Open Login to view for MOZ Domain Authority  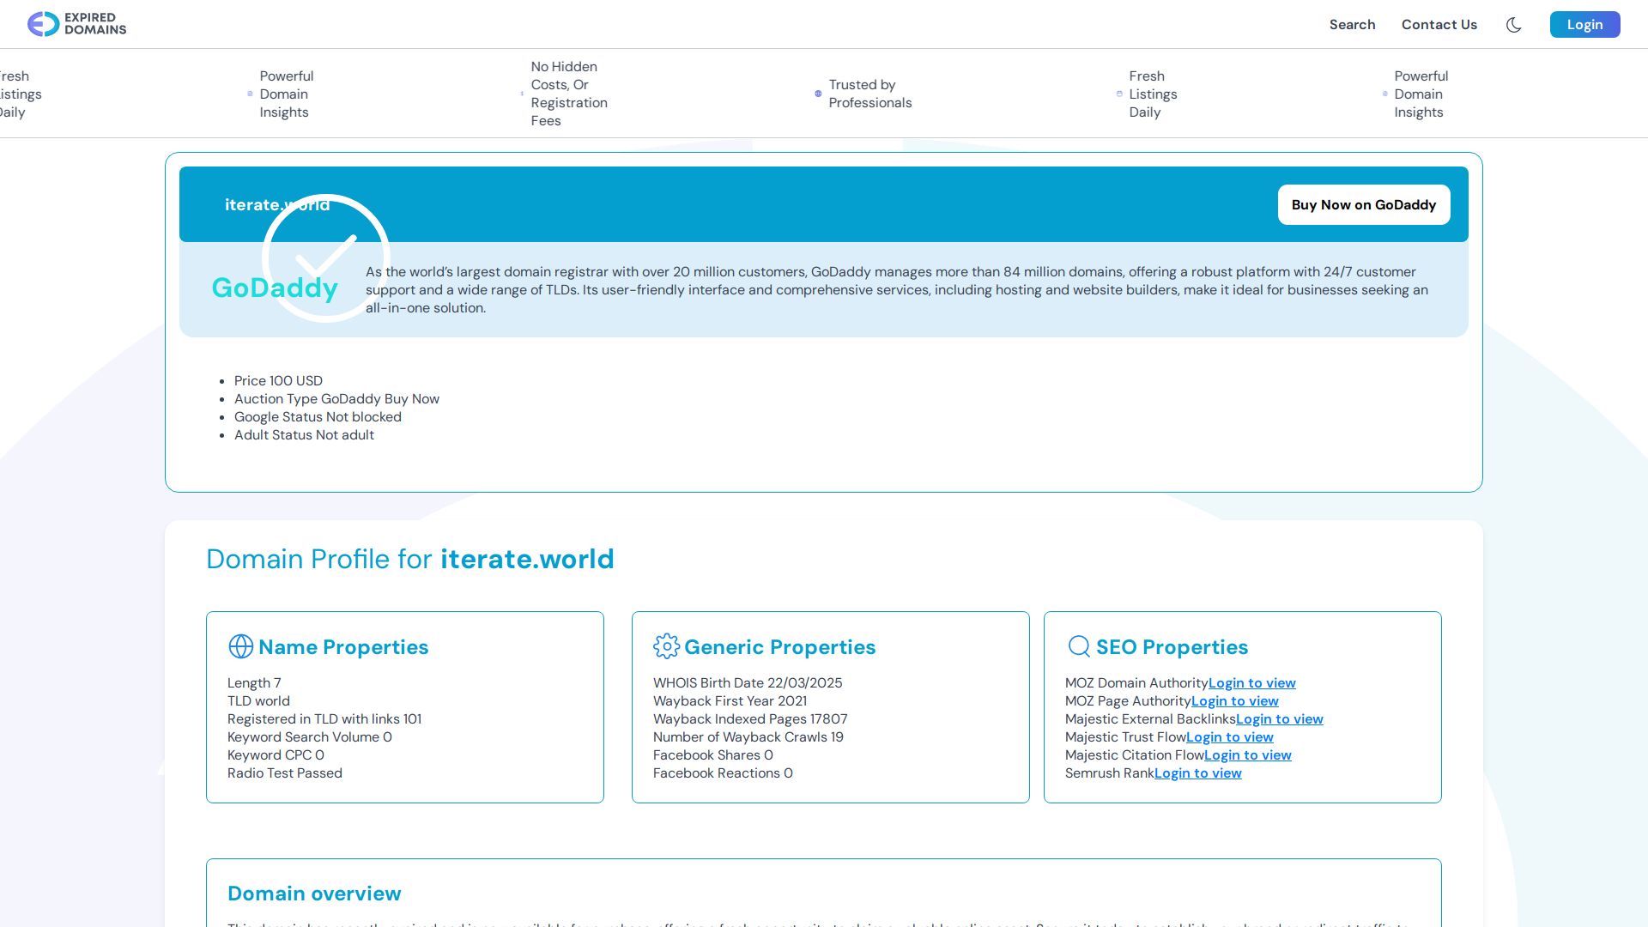[1251, 682]
